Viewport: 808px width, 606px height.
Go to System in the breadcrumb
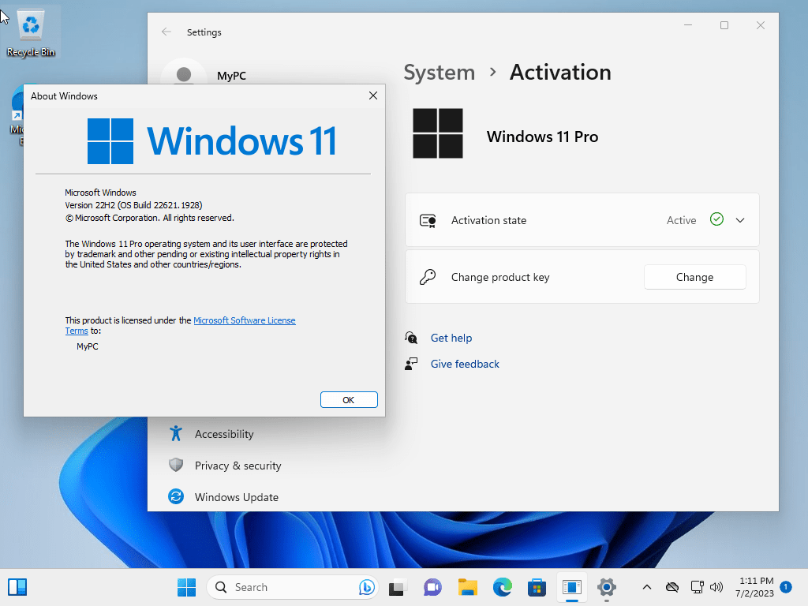(439, 72)
